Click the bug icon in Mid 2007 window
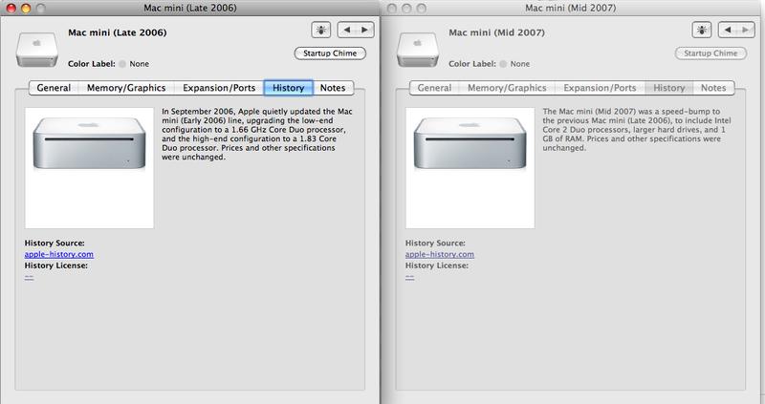Viewport: 765px width, 404px height. tap(702, 31)
